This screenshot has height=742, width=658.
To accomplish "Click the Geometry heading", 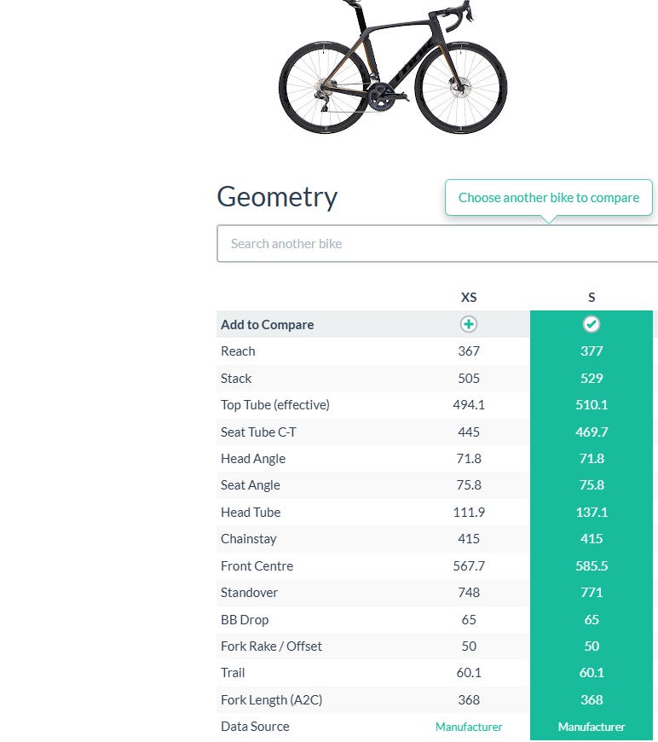I will point(277,197).
